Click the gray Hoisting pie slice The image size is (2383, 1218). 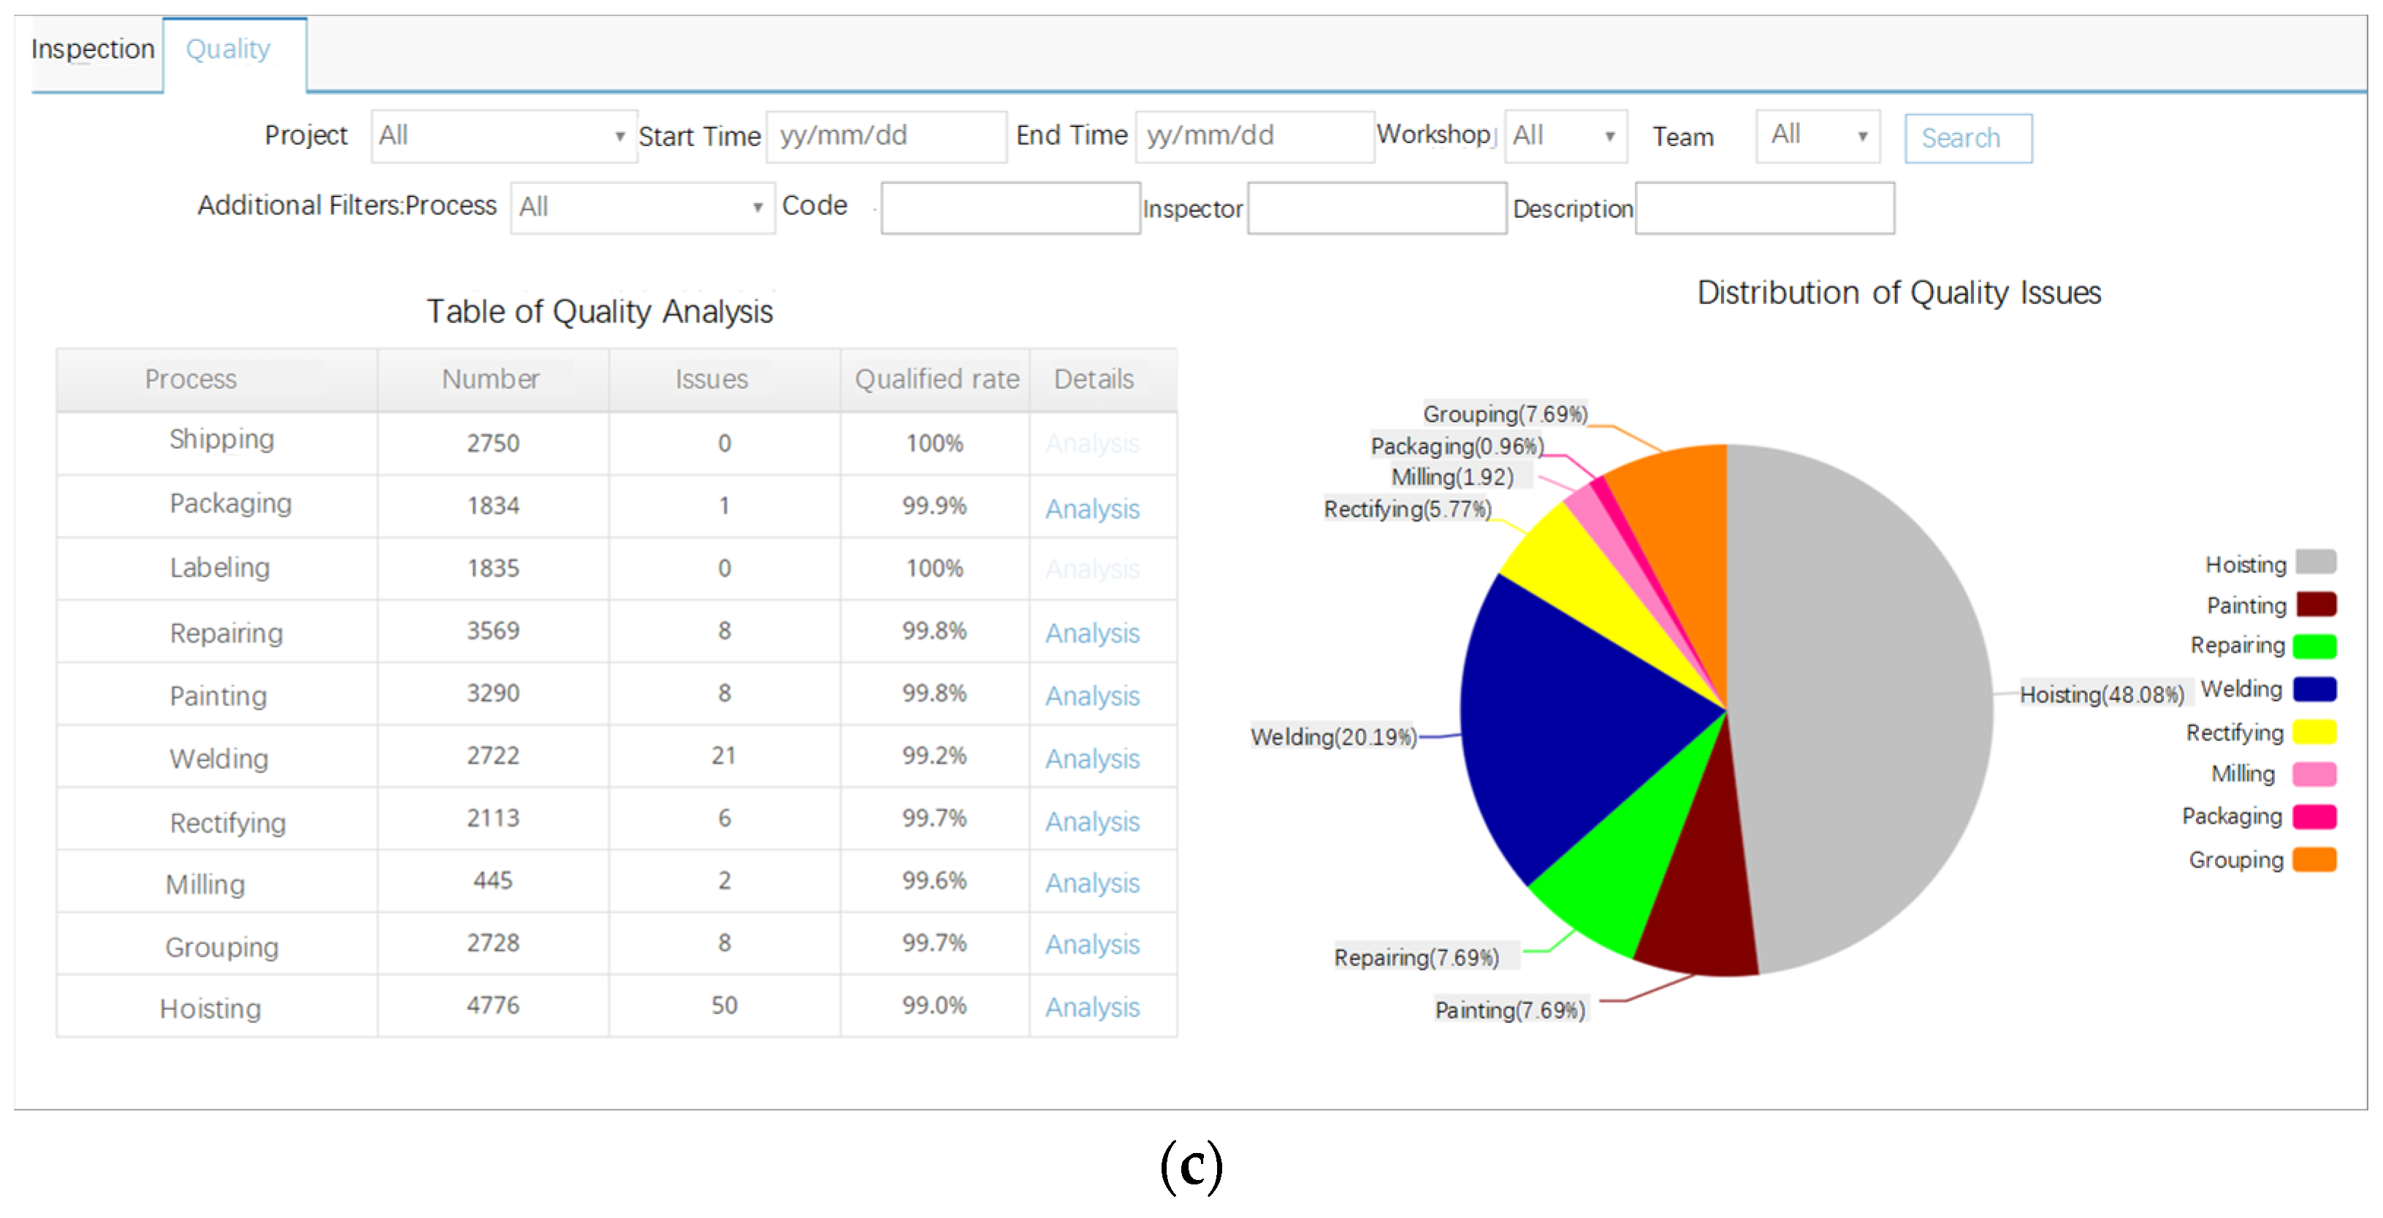click(x=1859, y=703)
